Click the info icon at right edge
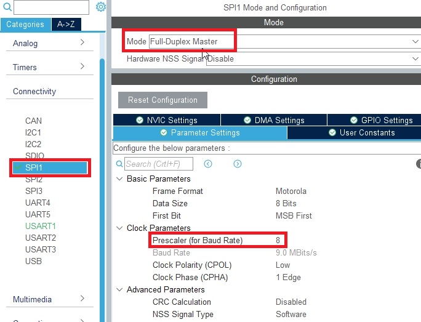 [x=419, y=164]
